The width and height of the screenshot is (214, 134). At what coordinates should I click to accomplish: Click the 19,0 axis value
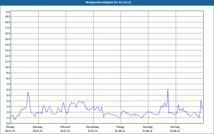[7, 17]
